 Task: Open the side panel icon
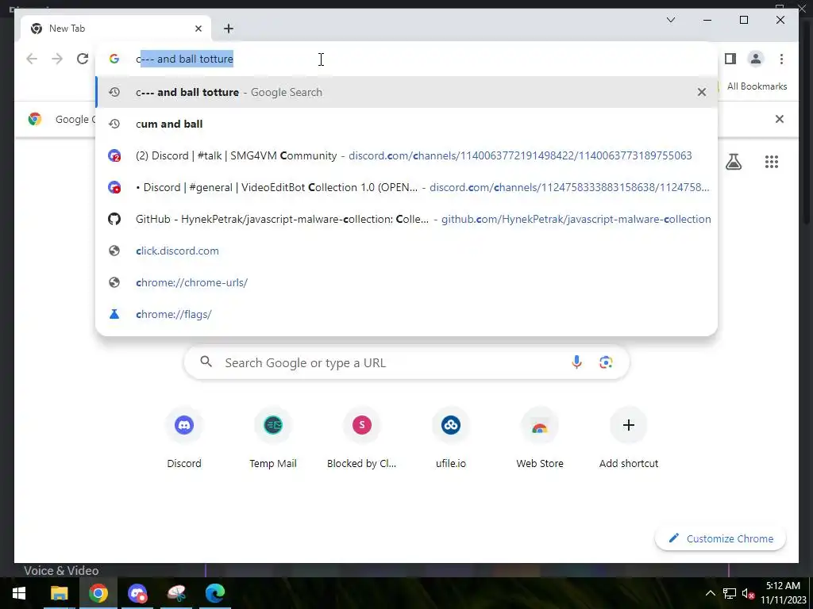point(730,59)
